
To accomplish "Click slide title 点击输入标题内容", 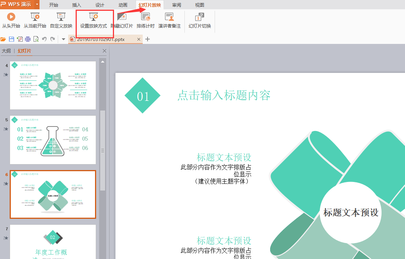I will coord(224,95).
